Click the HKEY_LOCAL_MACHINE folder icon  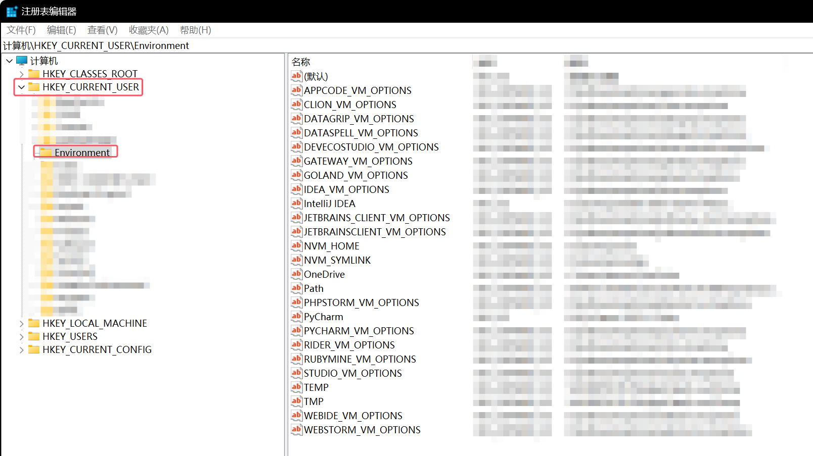(34, 323)
